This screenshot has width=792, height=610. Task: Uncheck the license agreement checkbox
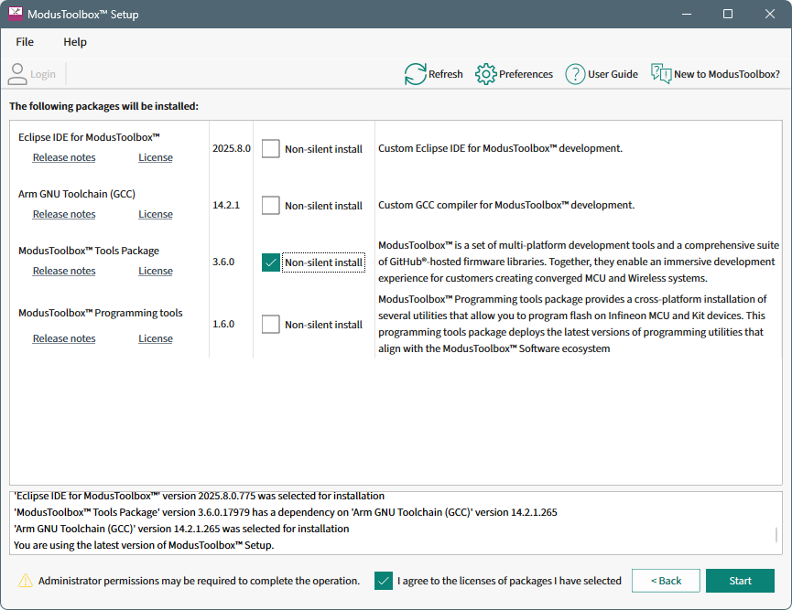click(385, 581)
